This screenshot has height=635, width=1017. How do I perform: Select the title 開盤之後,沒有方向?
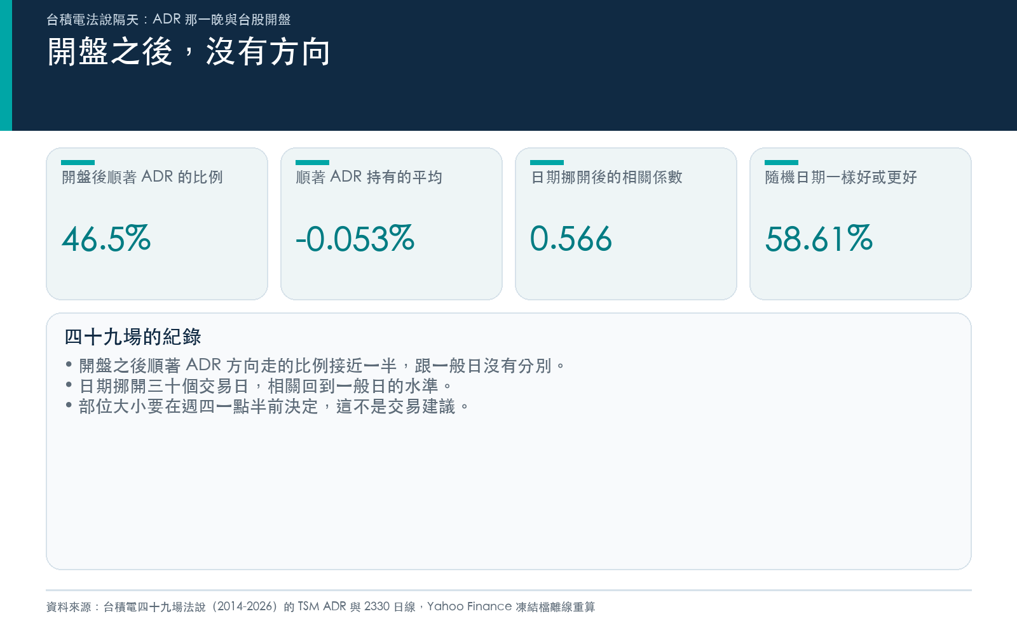(189, 52)
